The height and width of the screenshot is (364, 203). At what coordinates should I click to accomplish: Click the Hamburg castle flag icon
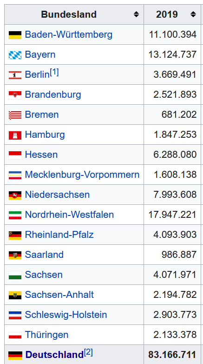[15, 135]
